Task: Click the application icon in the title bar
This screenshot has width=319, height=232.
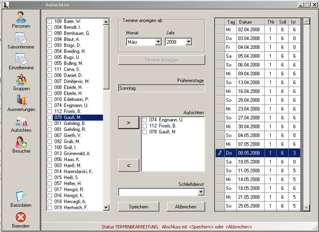Action: click(x=6, y=4)
